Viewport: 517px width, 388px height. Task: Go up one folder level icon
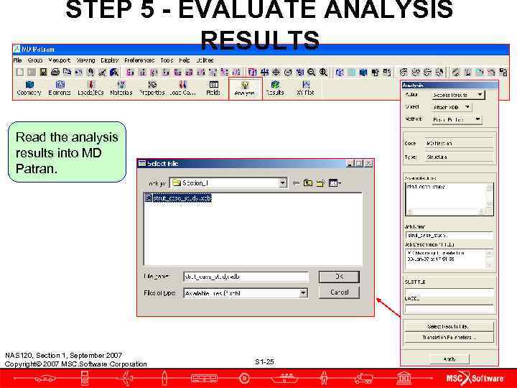point(308,183)
